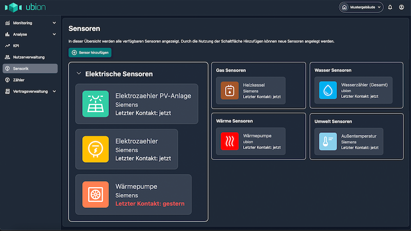
Task: Click the Außentemperatur thermometer icon
Action: click(x=327, y=141)
